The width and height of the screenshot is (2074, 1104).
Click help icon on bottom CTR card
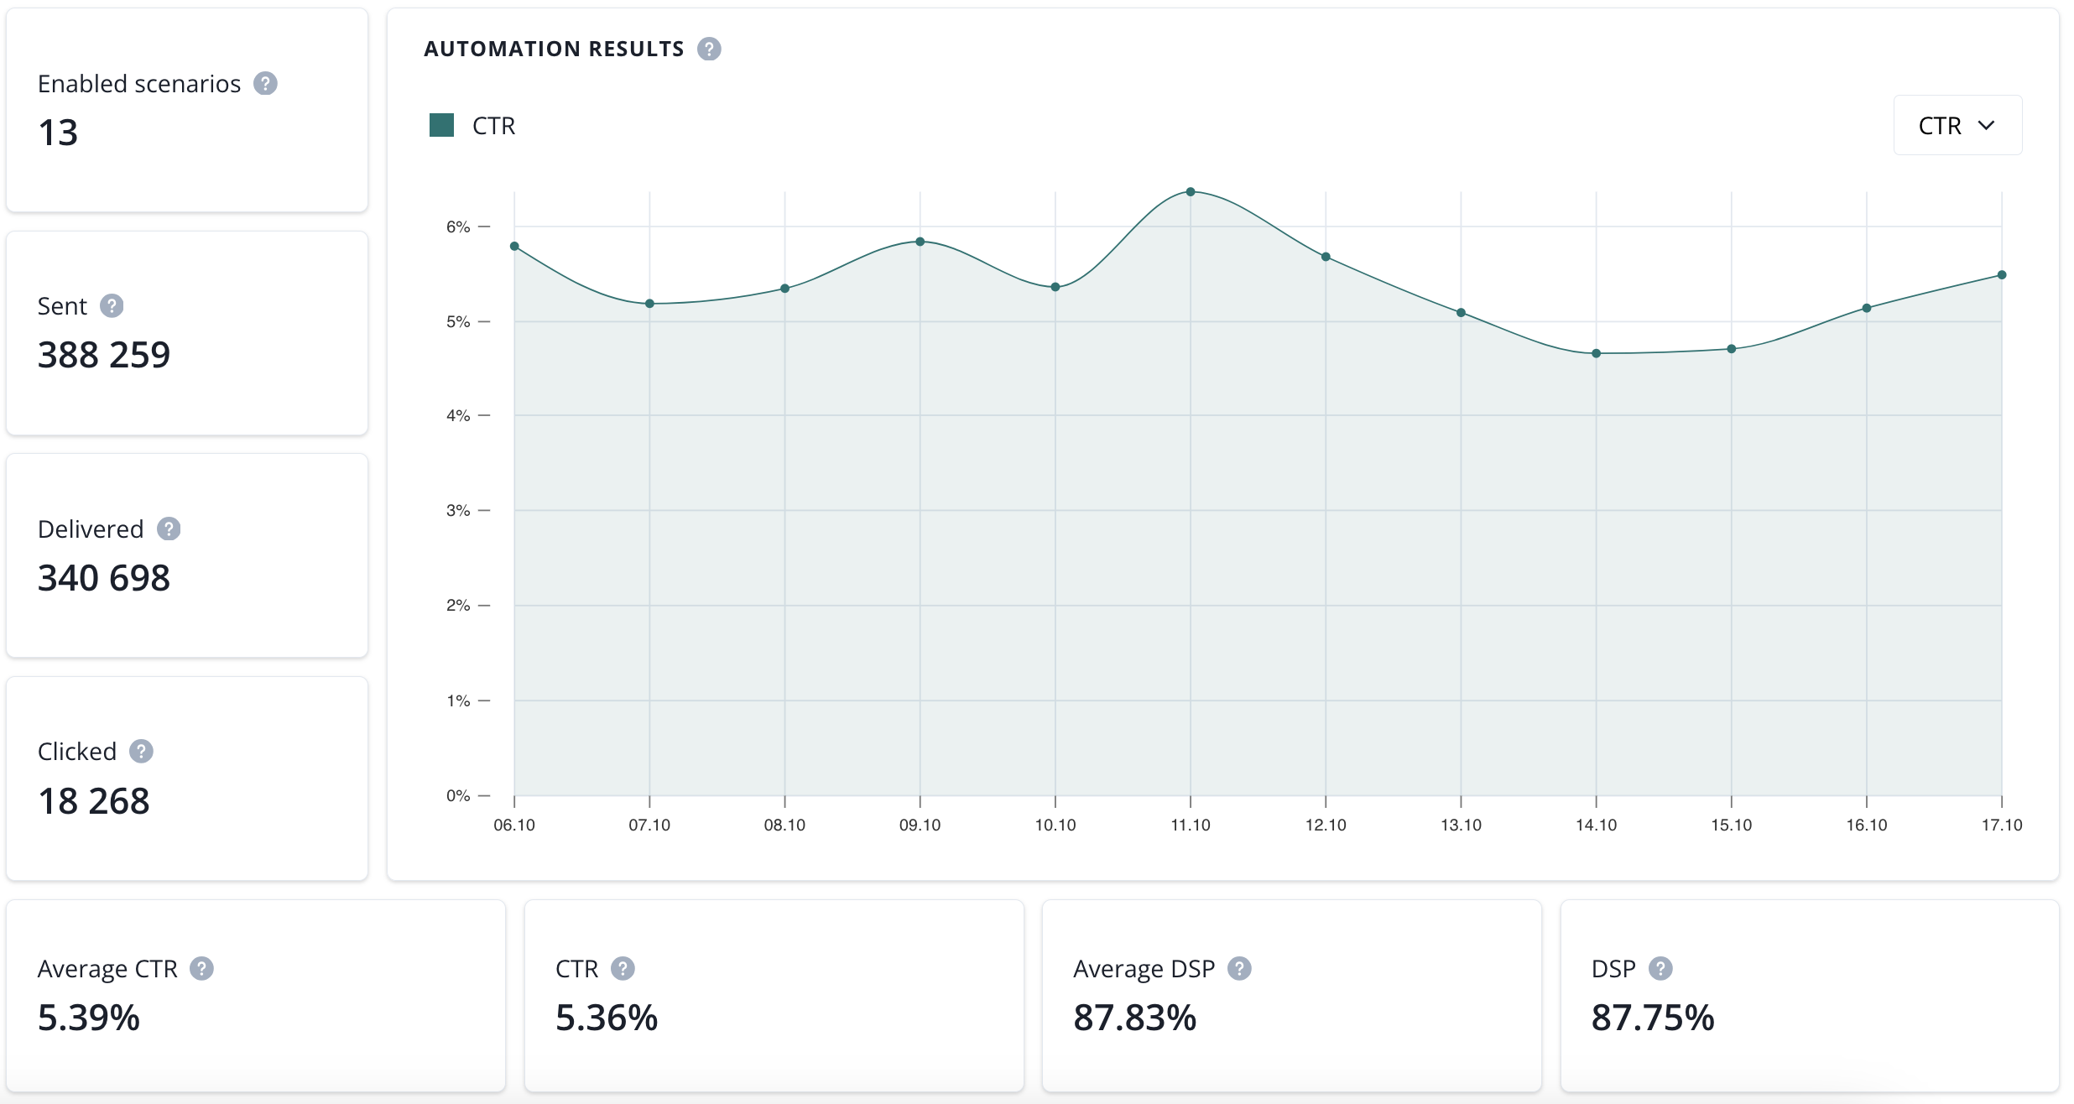pos(623,969)
